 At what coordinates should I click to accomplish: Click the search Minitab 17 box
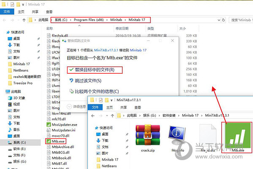[241, 20]
